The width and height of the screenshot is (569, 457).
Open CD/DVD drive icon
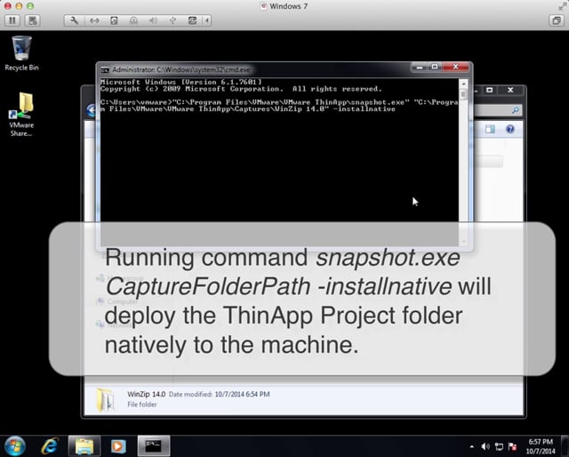pos(133,20)
